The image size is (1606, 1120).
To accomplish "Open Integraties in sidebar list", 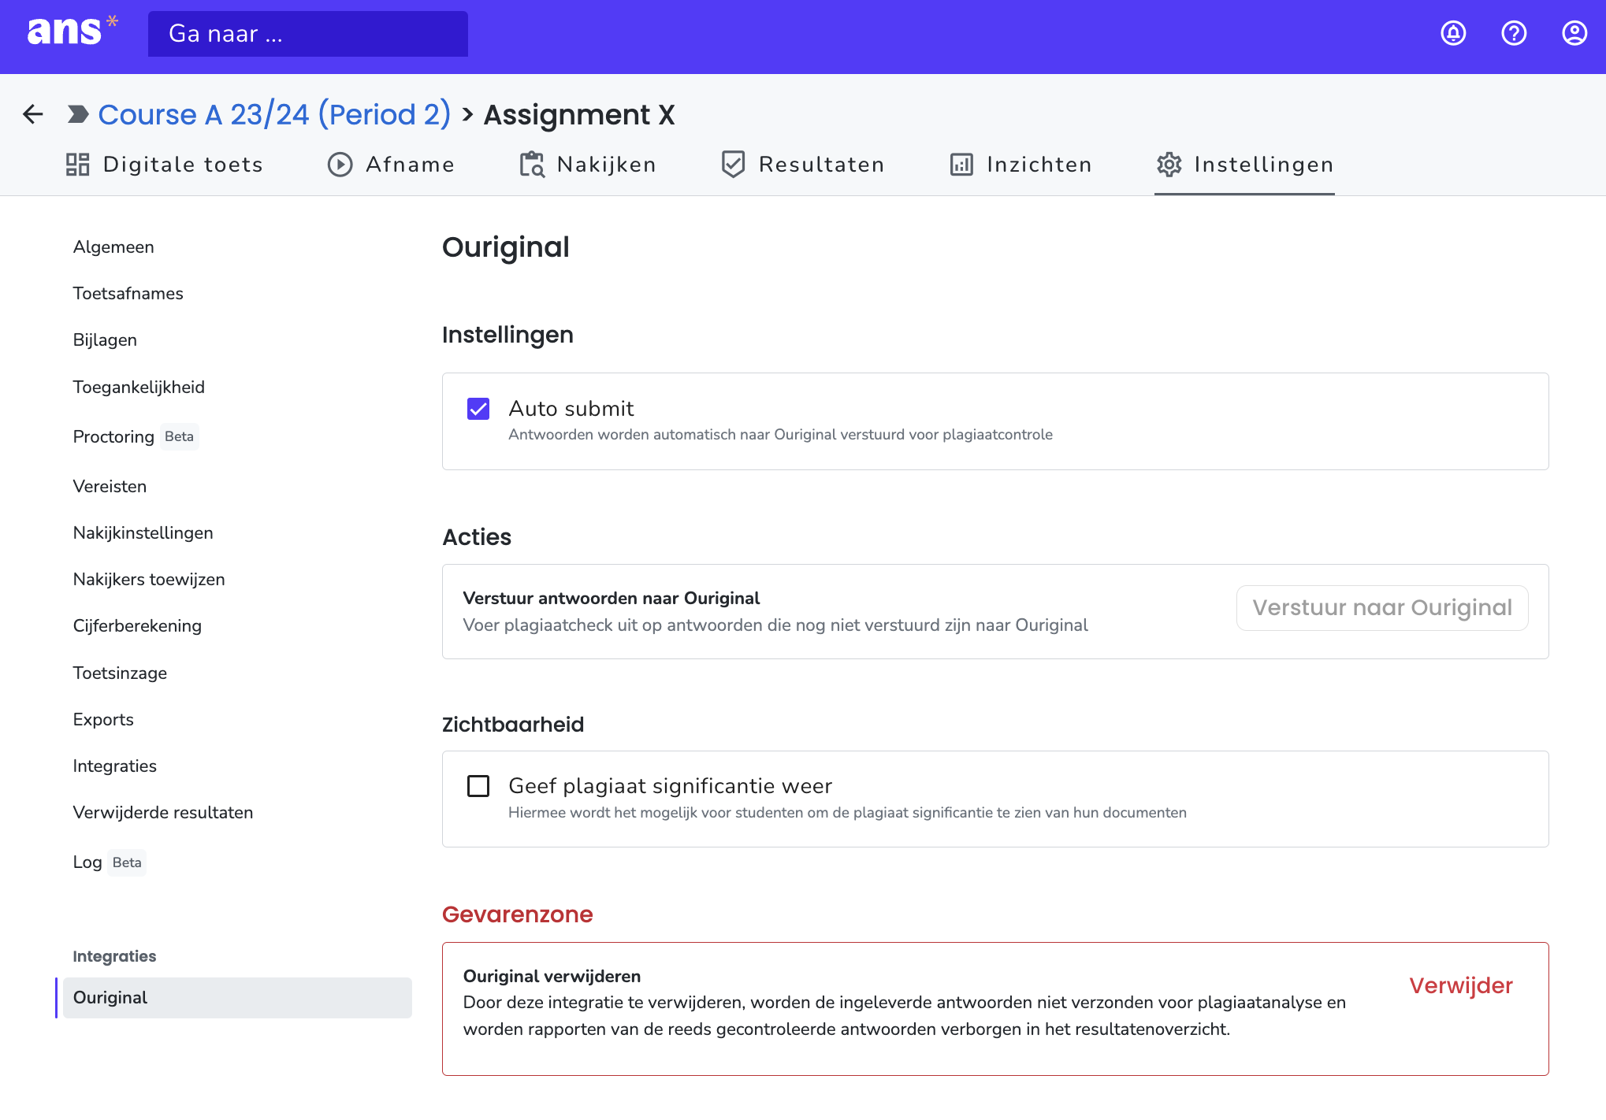I will point(114,766).
